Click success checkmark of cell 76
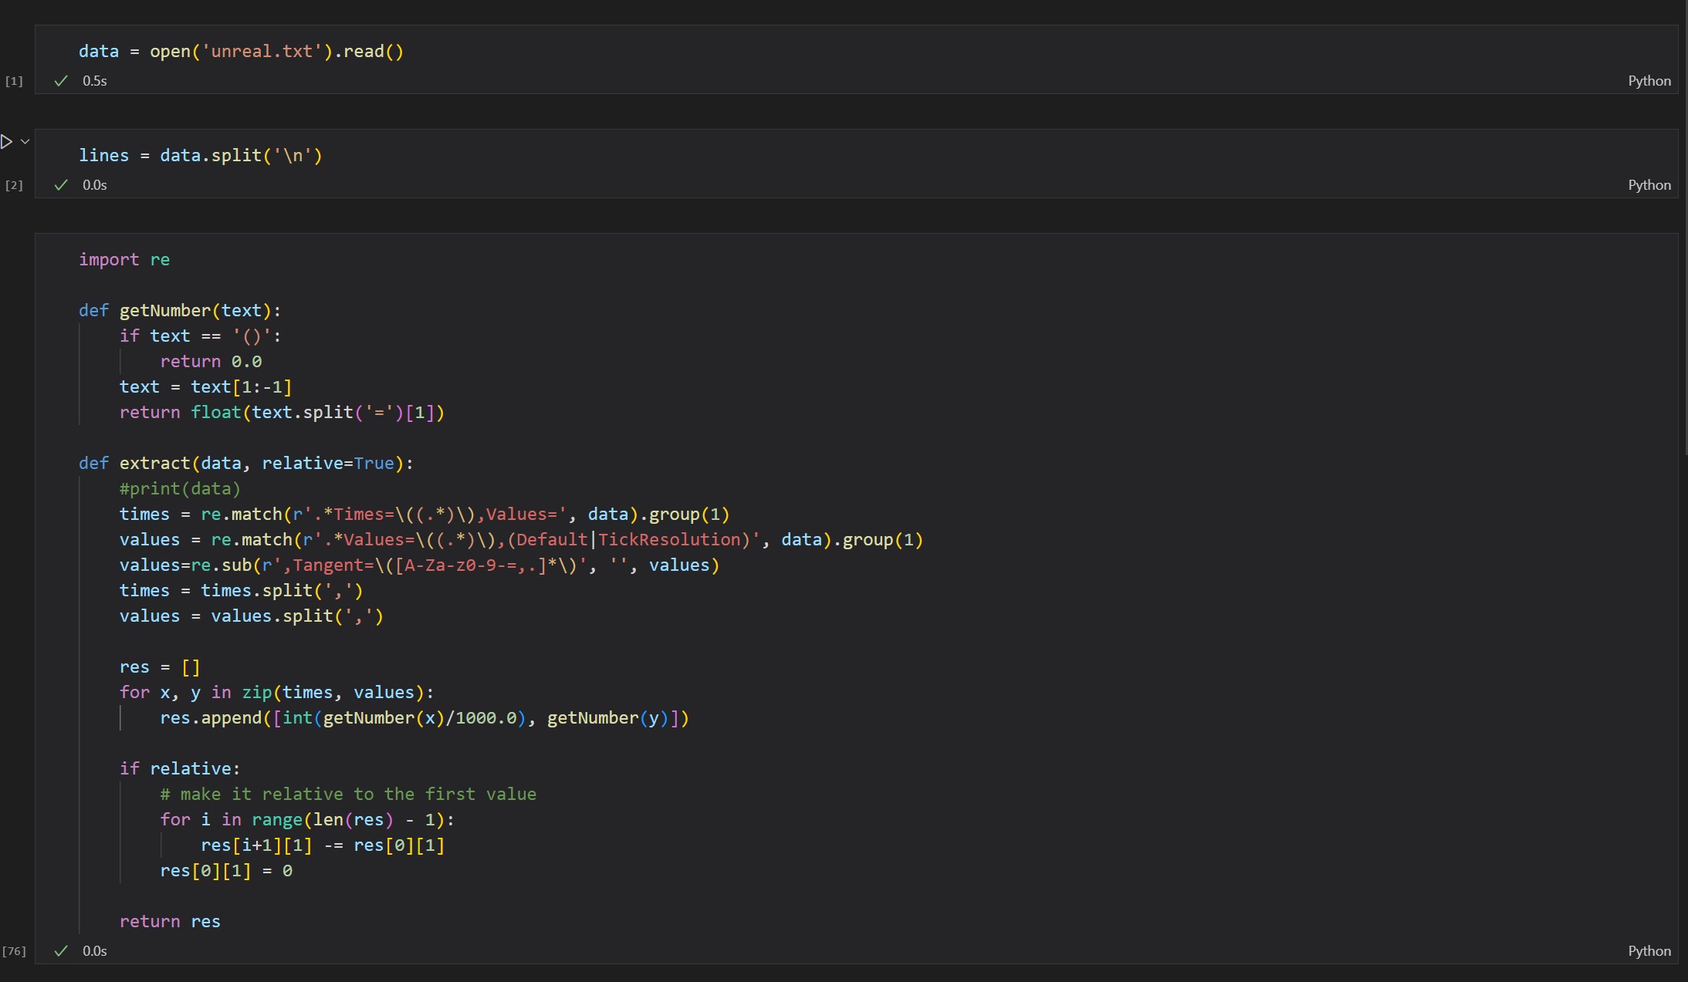This screenshot has height=982, width=1688. [61, 951]
